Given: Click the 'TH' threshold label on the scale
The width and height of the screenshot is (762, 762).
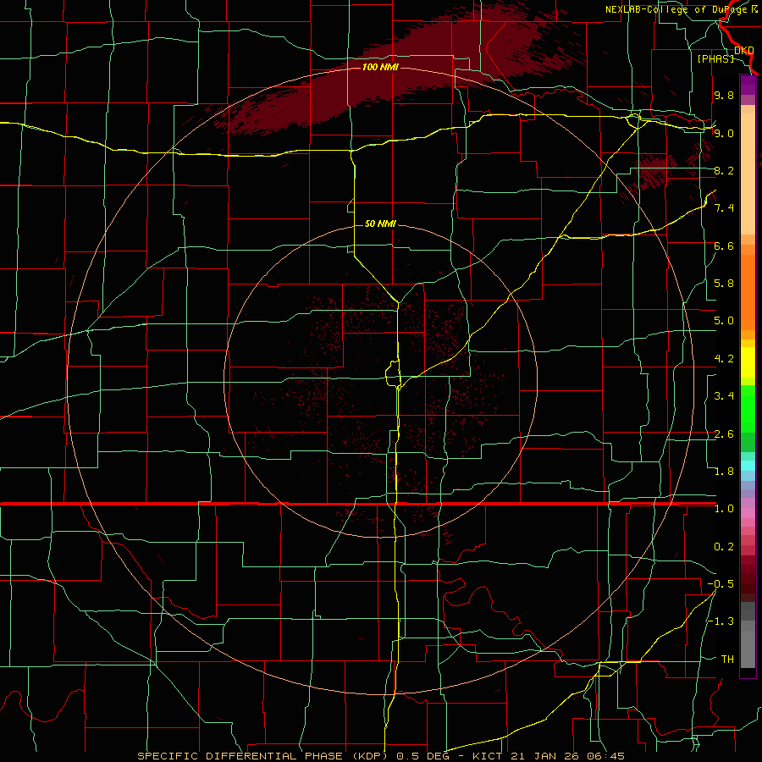Looking at the screenshot, I should coord(727,660).
